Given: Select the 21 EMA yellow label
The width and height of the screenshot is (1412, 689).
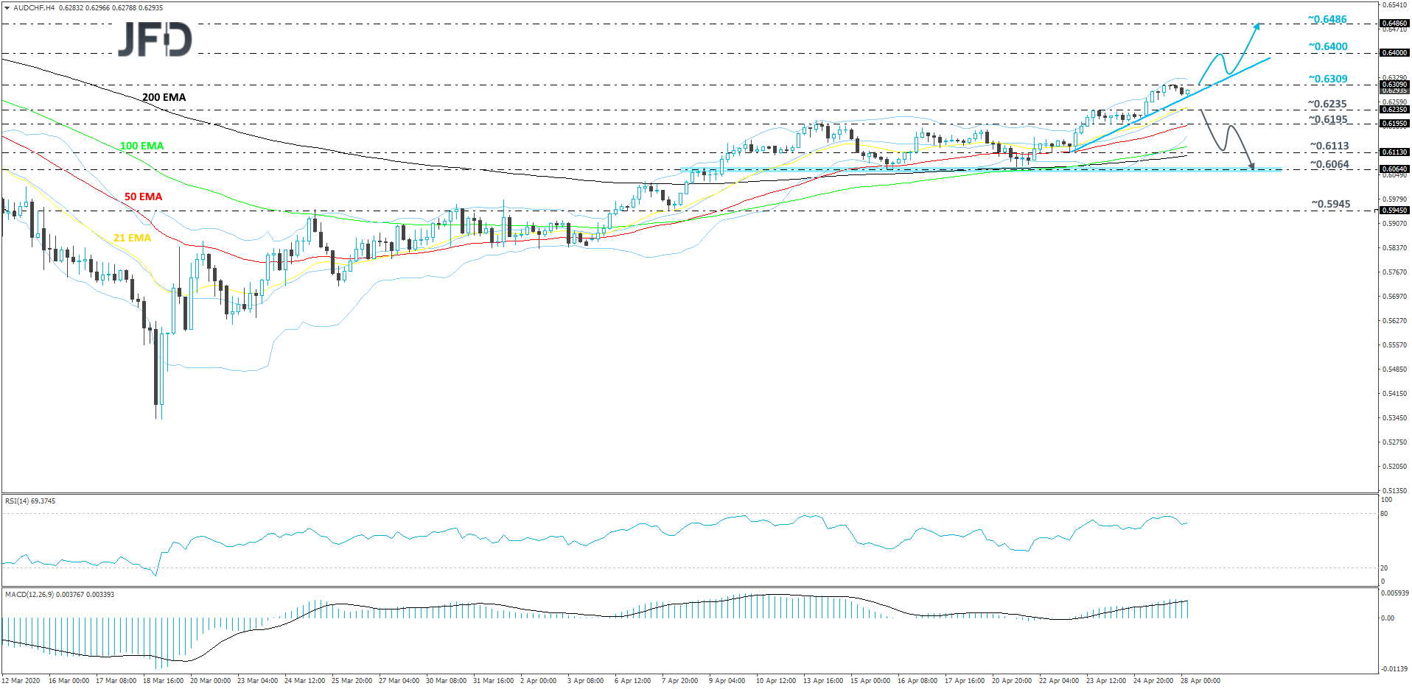Looking at the screenshot, I should (x=133, y=238).
